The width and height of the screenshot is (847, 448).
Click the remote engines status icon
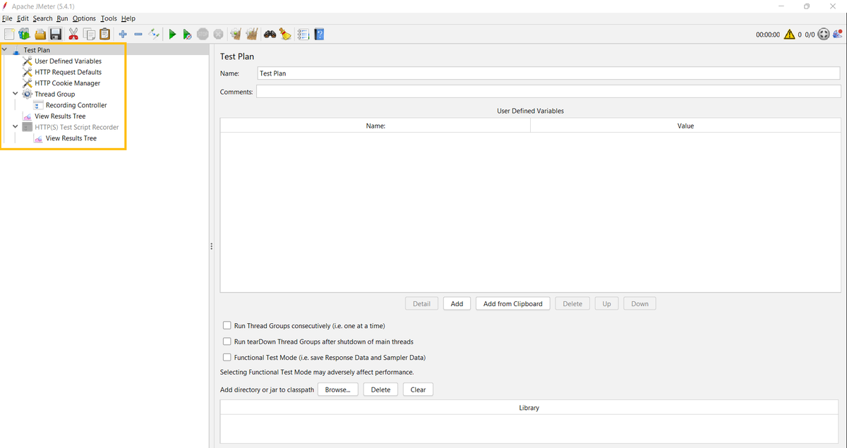[824, 34]
